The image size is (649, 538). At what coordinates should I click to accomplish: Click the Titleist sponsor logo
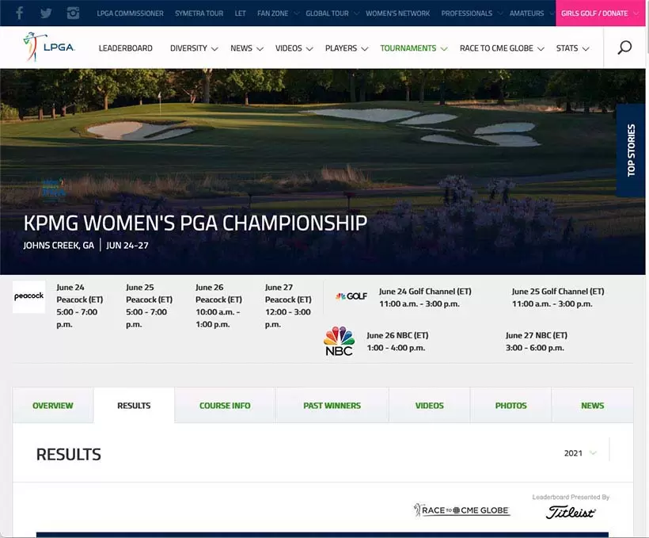pyautogui.click(x=571, y=512)
